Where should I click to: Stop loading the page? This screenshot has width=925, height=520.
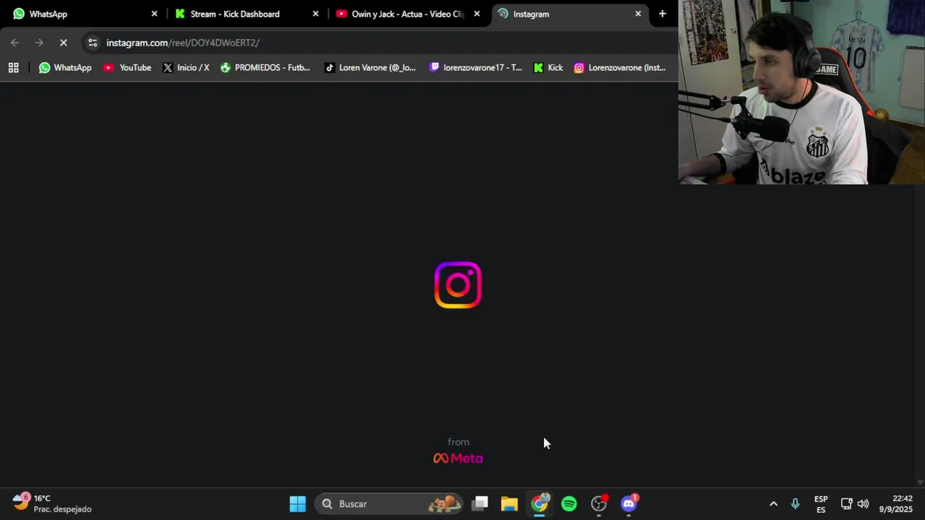click(64, 43)
